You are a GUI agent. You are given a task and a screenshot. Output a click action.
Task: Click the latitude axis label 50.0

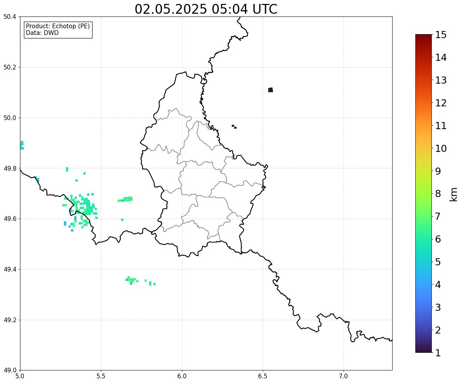point(10,118)
